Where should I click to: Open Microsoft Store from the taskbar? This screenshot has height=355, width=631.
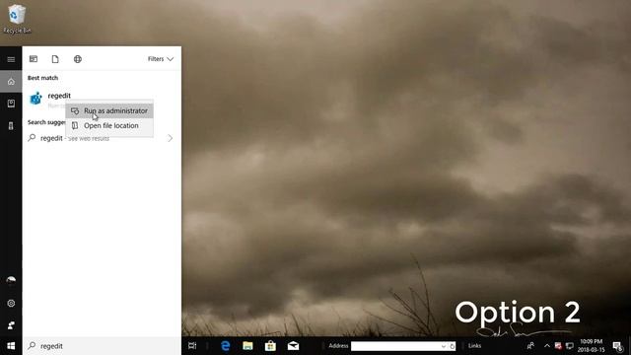(x=270, y=346)
